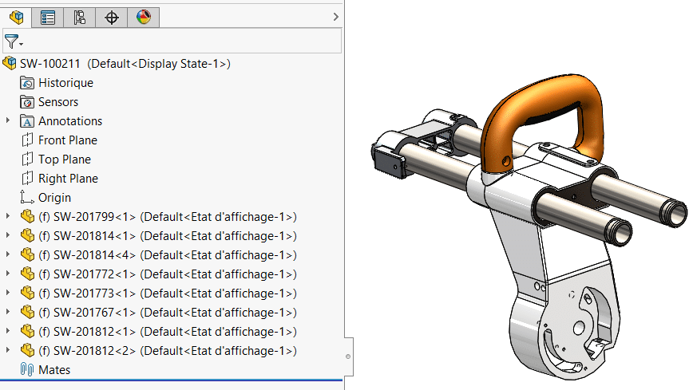Click the part icon of SW-201773<1>
Viewport: 697px width, 390px height.
point(28,293)
